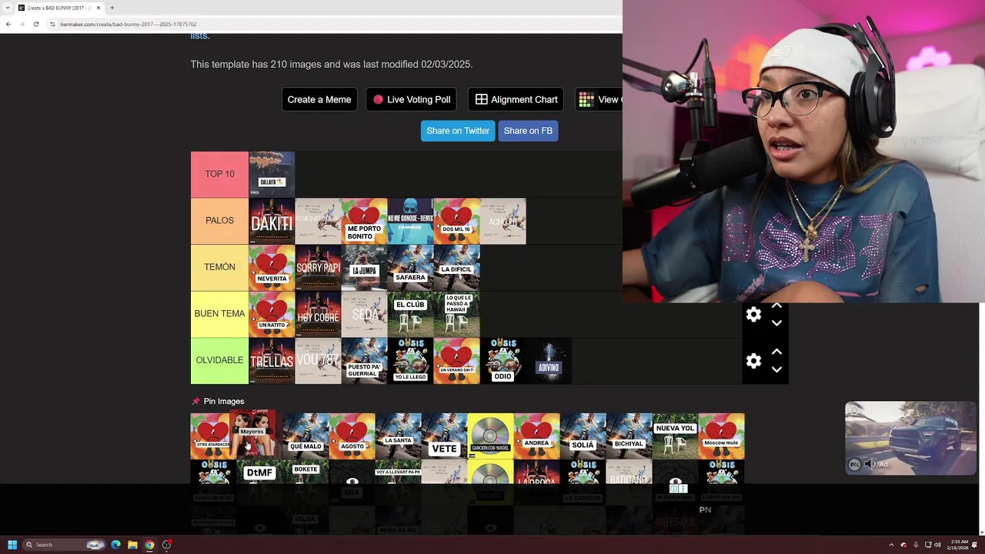Viewport: 985px width, 554px height.
Task: Click the TEMÓN tier label
Action: 219,267
